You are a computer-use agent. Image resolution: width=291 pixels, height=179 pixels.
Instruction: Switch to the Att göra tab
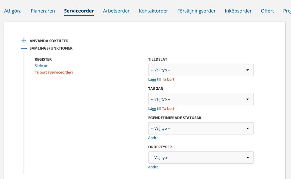click(13, 11)
